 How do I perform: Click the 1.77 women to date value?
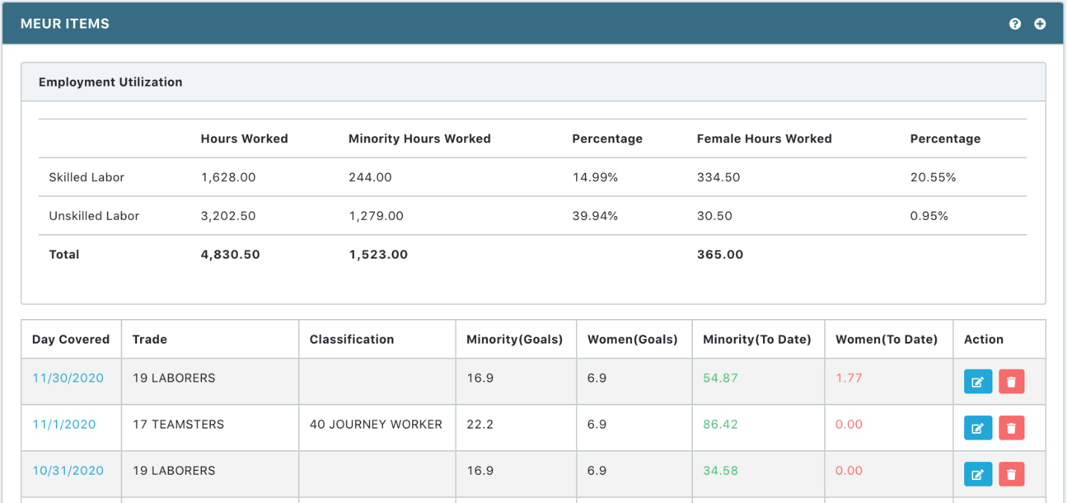[x=849, y=378]
